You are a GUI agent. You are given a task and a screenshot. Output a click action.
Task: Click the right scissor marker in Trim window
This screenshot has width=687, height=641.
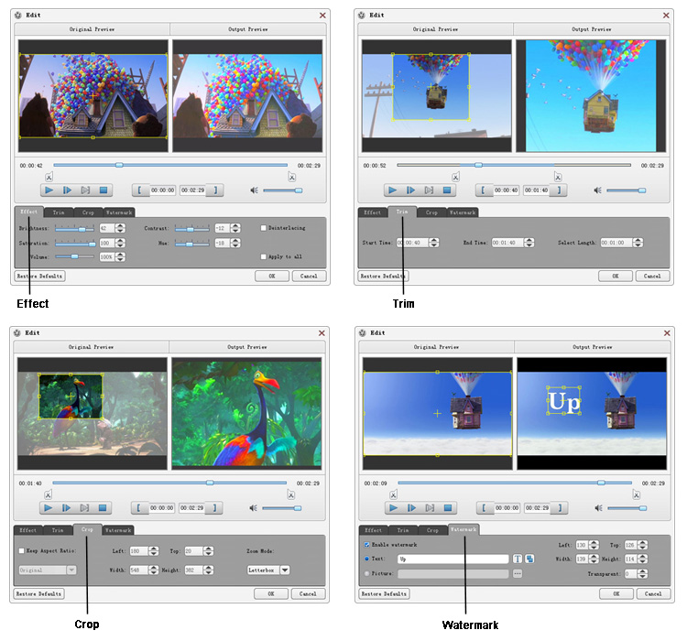click(x=558, y=177)
